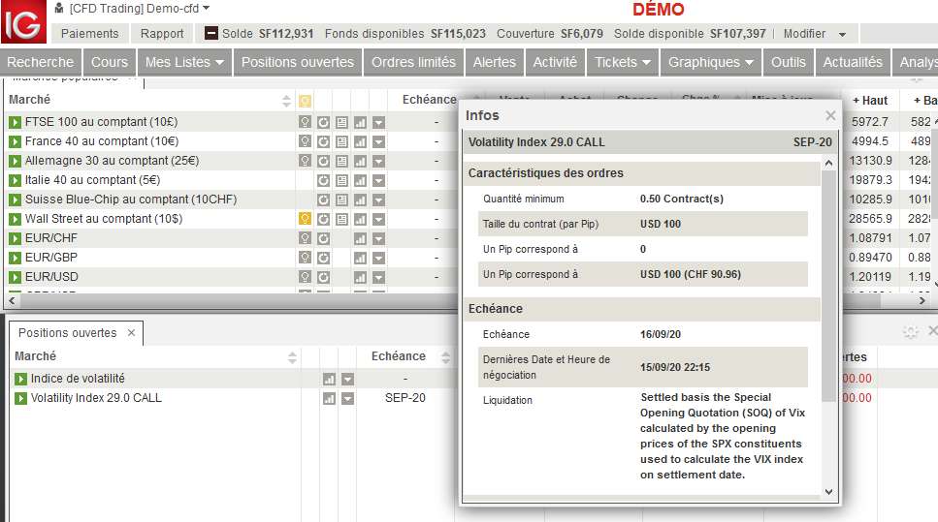Screen dimensions: 938x522
Task: Open row dropdown for Indice de volatilité position
Action: point(347,380)
